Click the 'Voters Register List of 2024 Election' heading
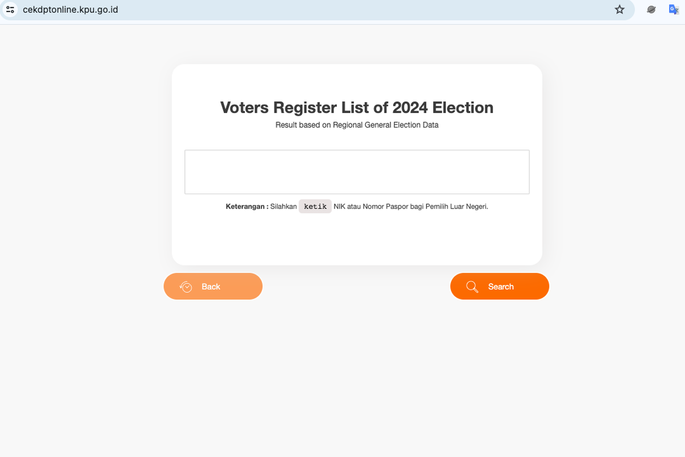The height and width of the screenshot is (457, 685). point(356,107)
